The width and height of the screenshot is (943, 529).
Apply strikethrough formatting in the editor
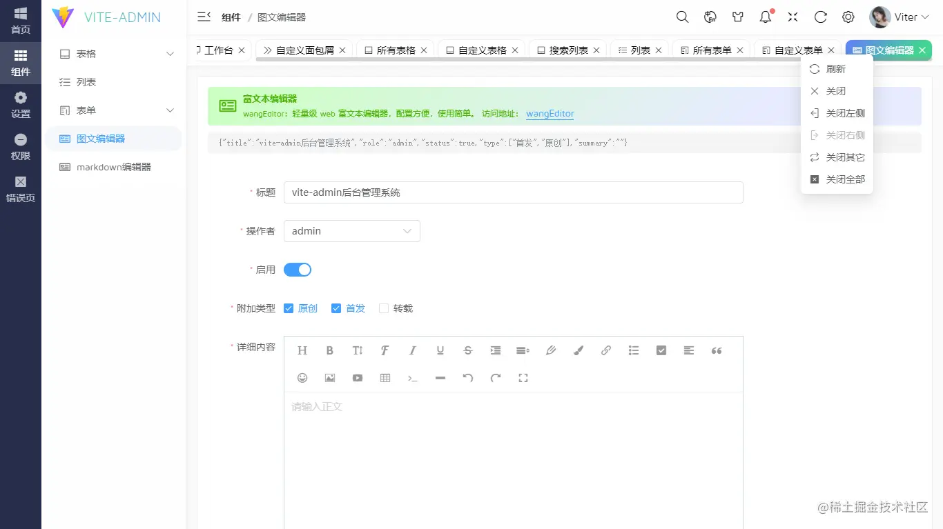467,350
